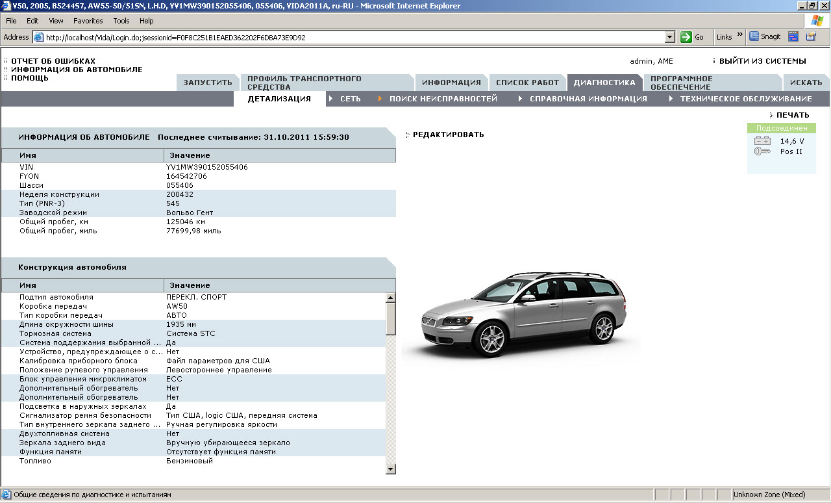Image resolution: width=831 pixels, height=503 pixels.
Task: Click the РЕДАКТИРОВАТЬ link
Action: pos(448,135)
